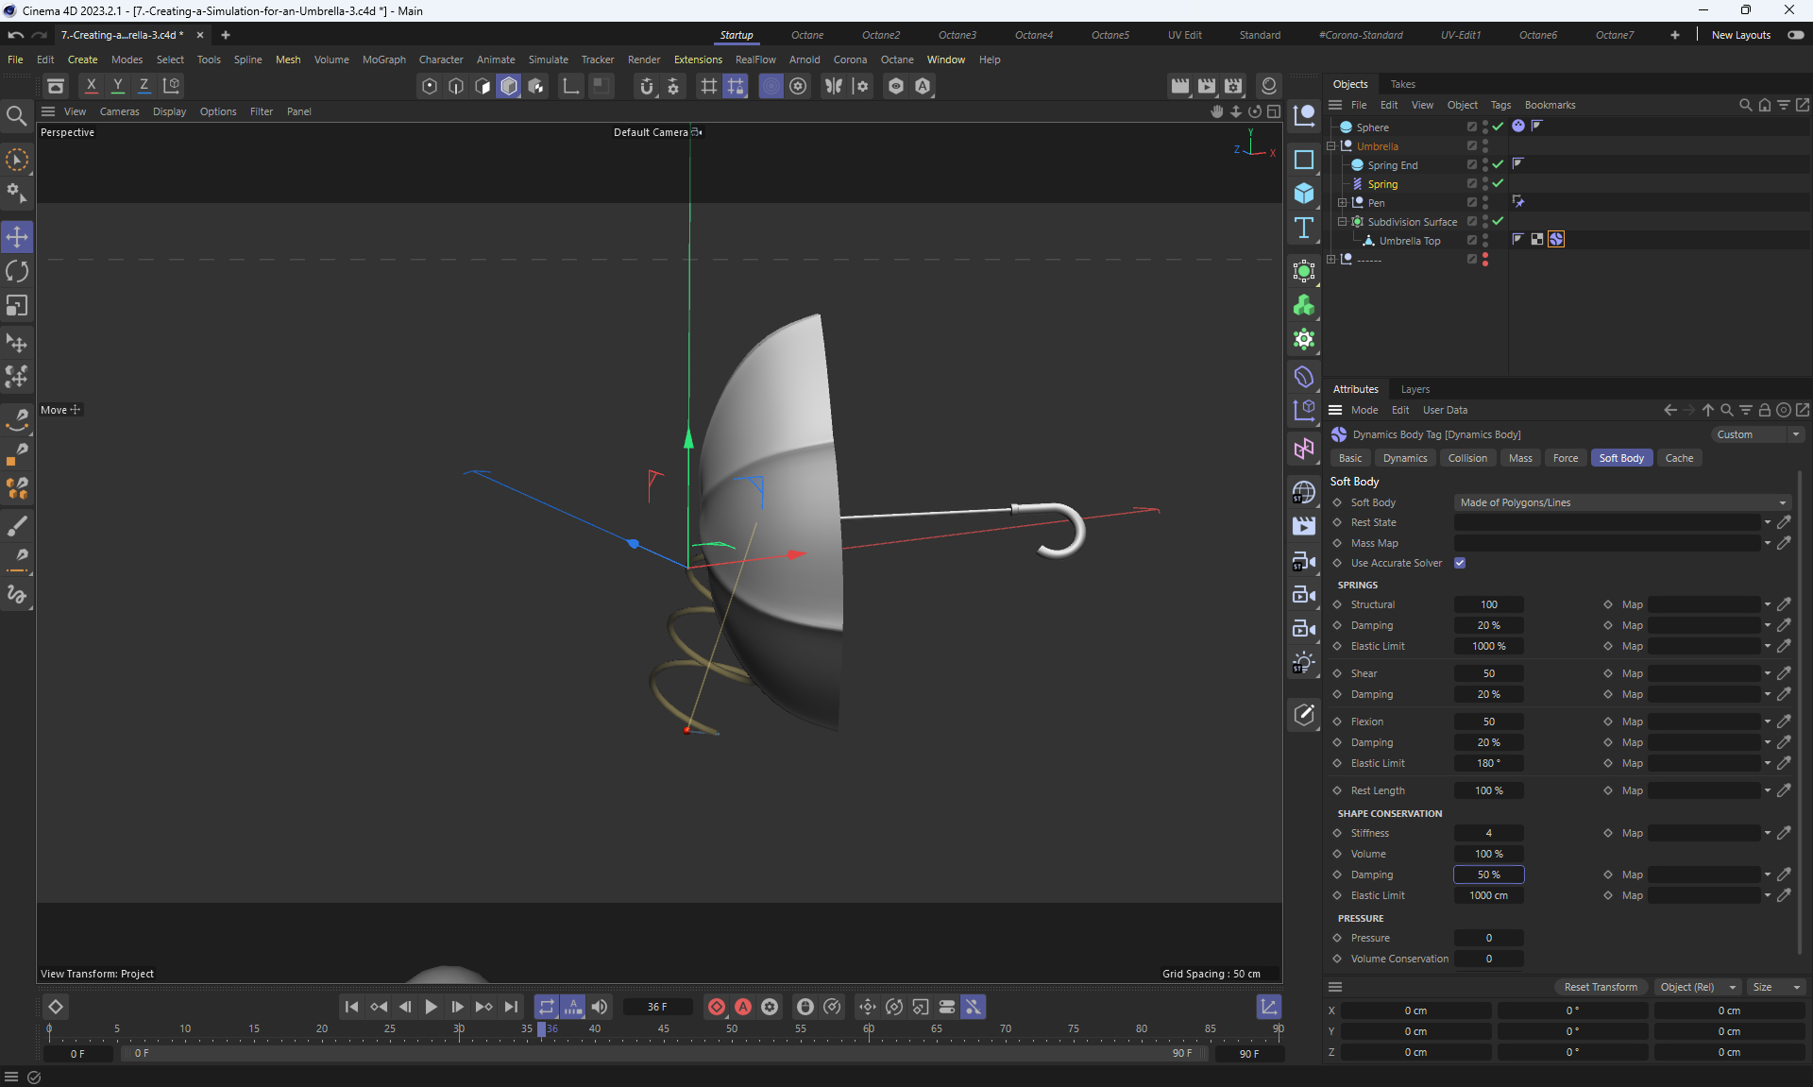Select the Rotate tool in left toolbar
This screenshot has height=1087, width=1813.
pos(17,272)
